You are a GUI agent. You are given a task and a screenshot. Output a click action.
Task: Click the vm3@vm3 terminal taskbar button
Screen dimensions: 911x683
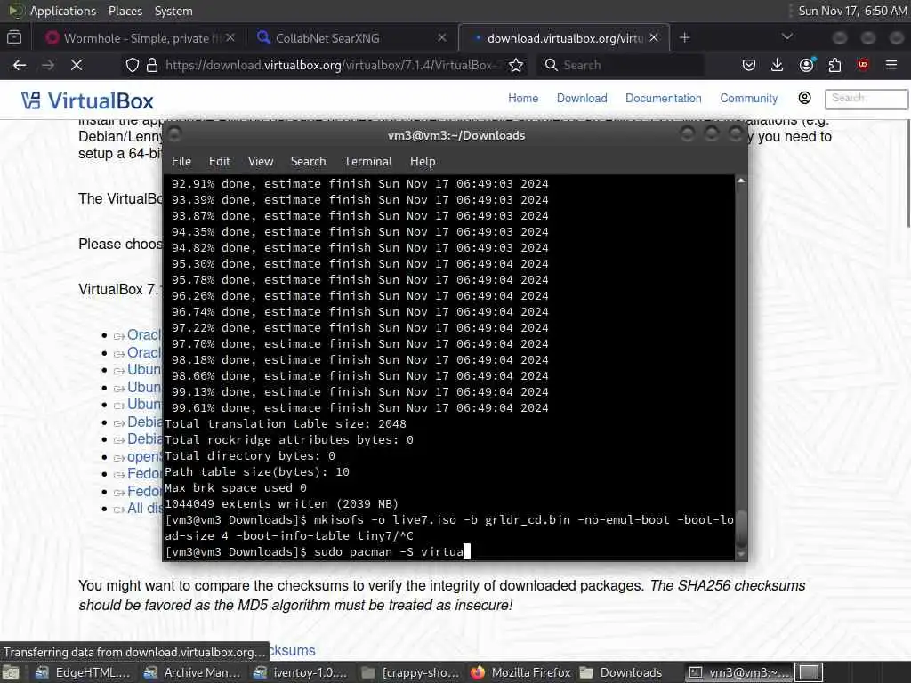click(x=739, y=672)
